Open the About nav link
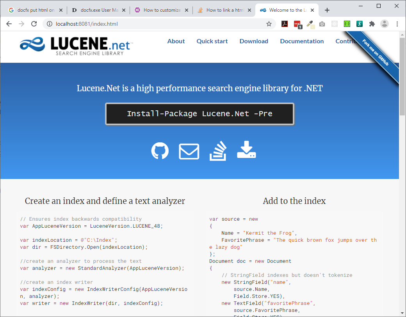Viewport: 406px width, 317px height. tap(176, 41)
